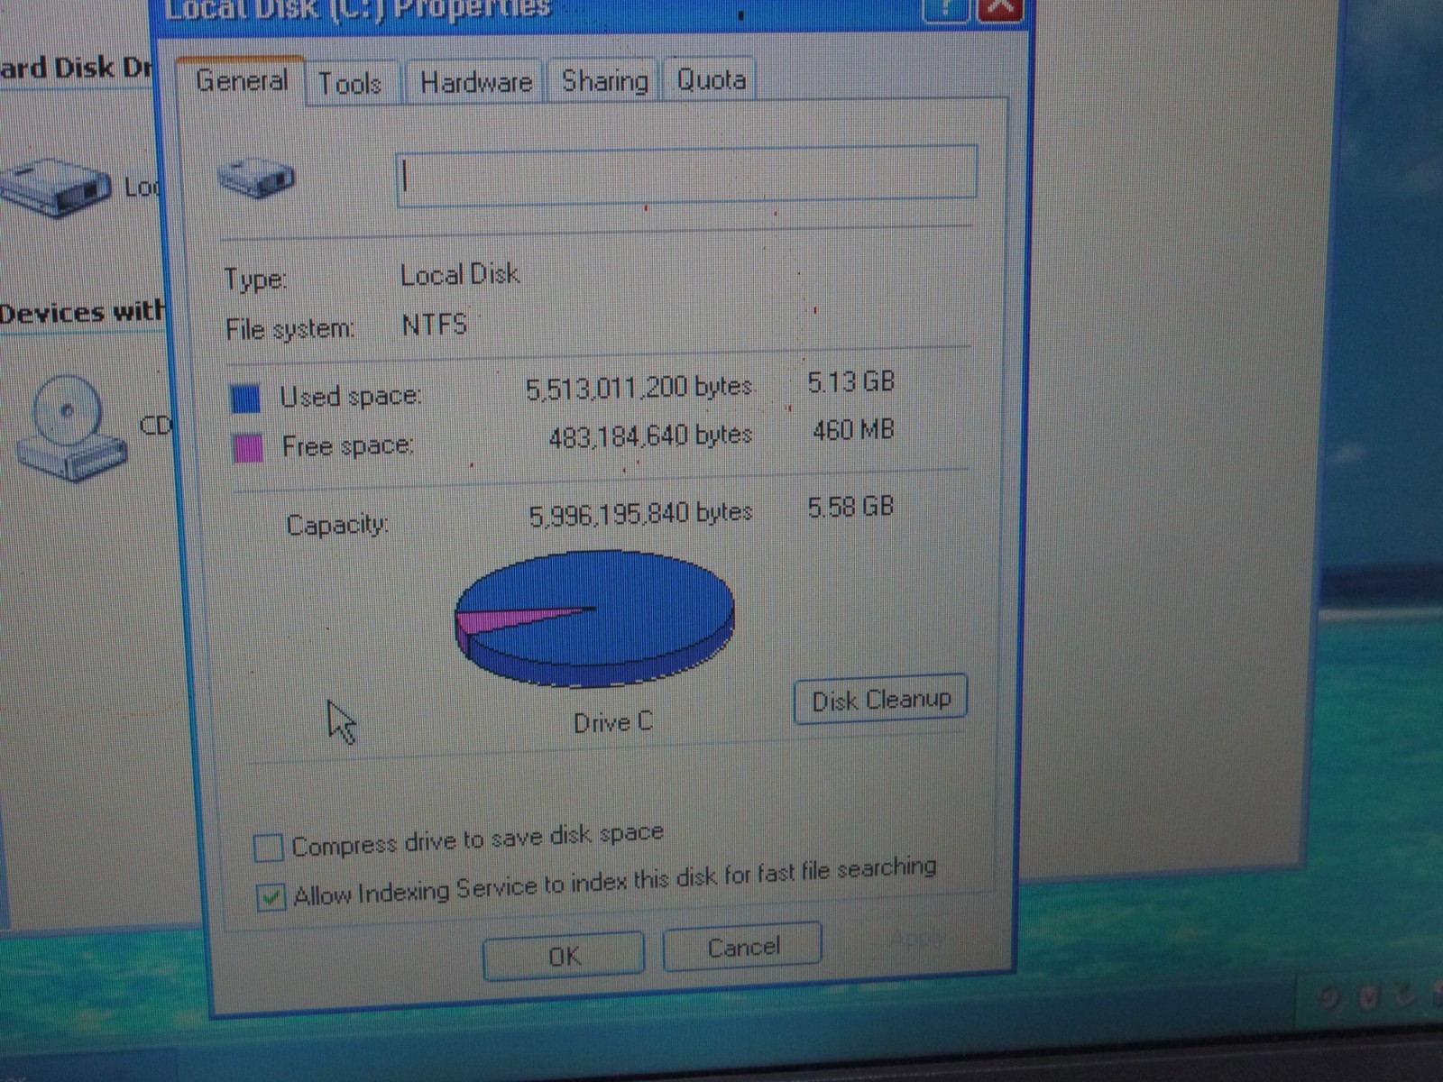The height and width of the screenshot is (1082, 1443).
Task: Click the 5.13 GB used size
Action: point(850,382)
